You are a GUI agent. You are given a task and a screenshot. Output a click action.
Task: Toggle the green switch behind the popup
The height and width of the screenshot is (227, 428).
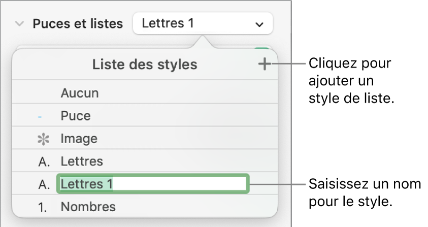[262, 49]
